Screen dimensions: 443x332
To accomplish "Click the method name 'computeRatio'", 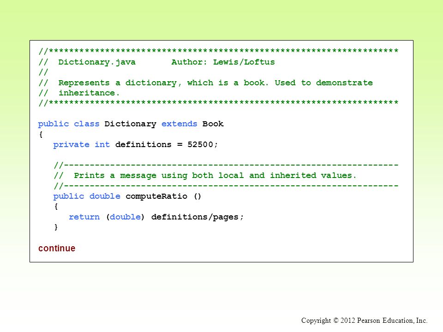I will 156,196.
